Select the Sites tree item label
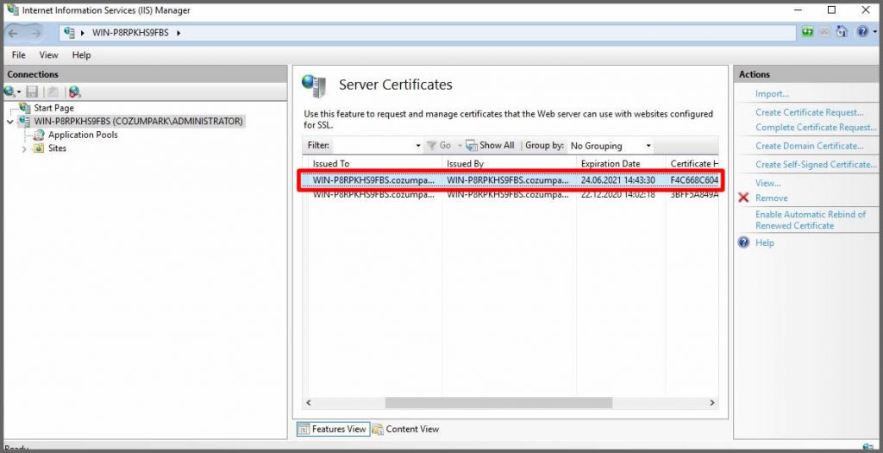The height and width of the screenshot is (453, 883). tap(58, 148)
